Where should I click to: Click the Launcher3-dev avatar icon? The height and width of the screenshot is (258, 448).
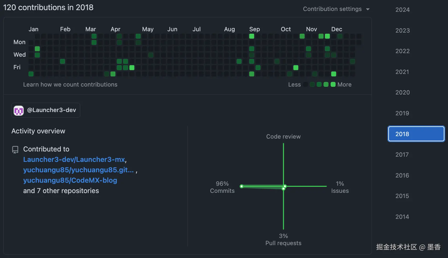18,110
